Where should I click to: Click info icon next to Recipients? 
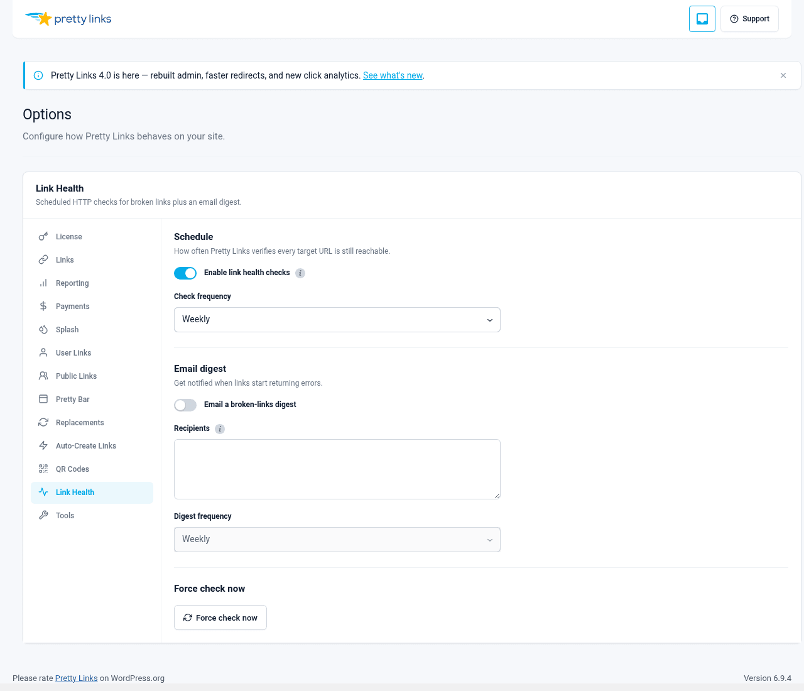(220, 429)
